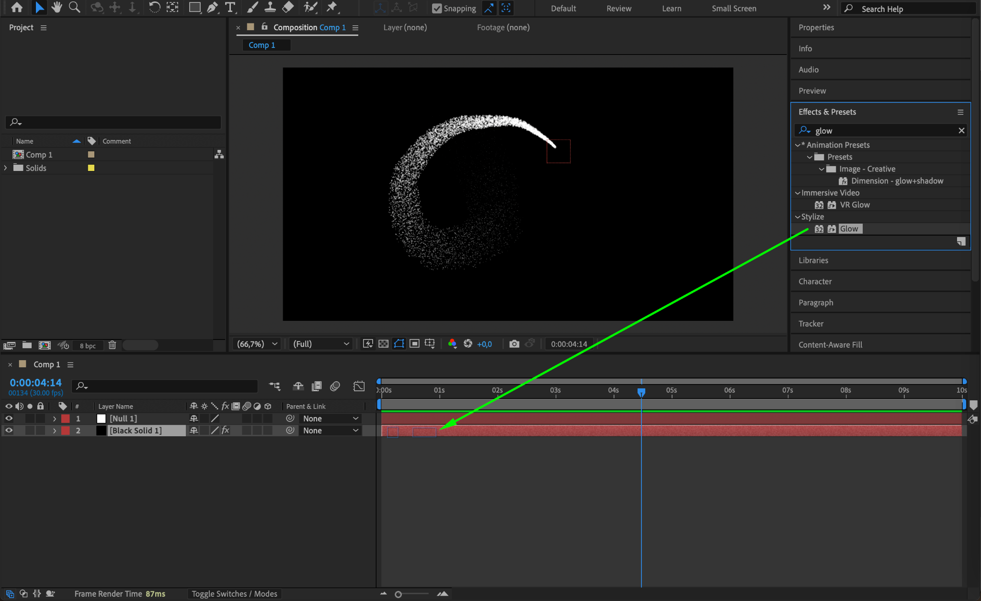The height and width of the screenshot is (601, 981).
Task: Select the Horizontal Type tool
Action: [x=230, y=7]
